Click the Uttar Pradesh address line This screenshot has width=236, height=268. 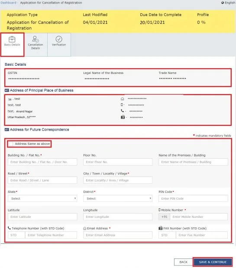pyautogui.click(x=22, y=117)
